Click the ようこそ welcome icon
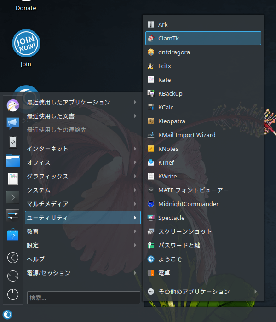The height and width of the screenshot is (322, 276). (x=151, y=259)
